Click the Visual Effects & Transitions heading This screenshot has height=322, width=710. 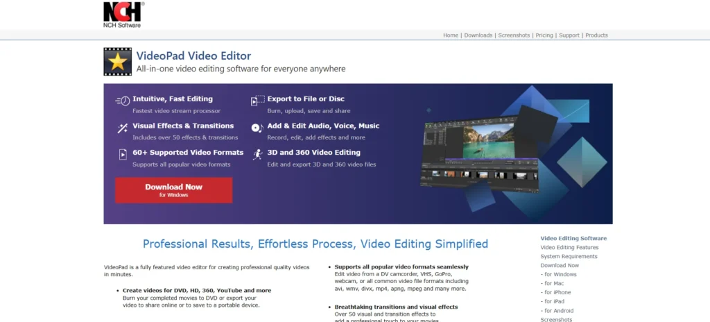click(x=183, y=126)
